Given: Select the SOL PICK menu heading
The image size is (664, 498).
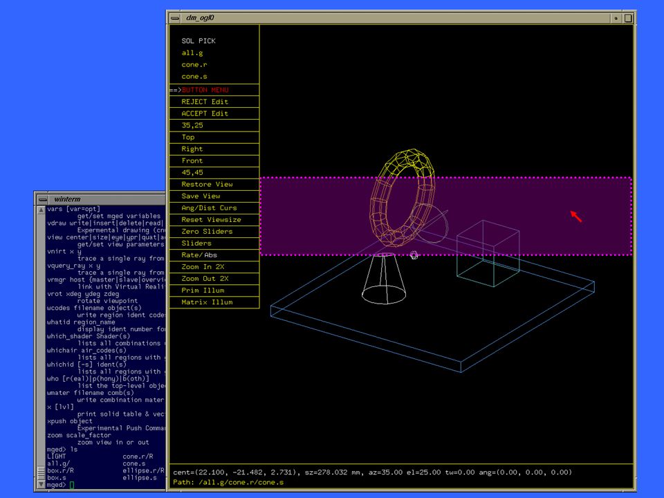Looking at the screenshot, I should 199,41.
